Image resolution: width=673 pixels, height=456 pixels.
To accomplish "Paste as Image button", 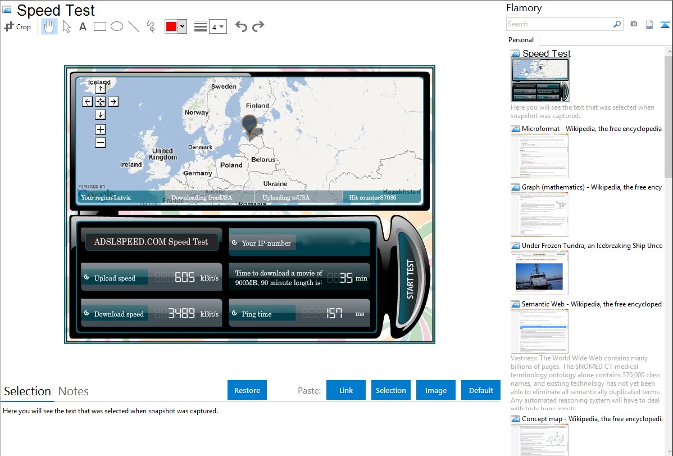I will 435,390.
